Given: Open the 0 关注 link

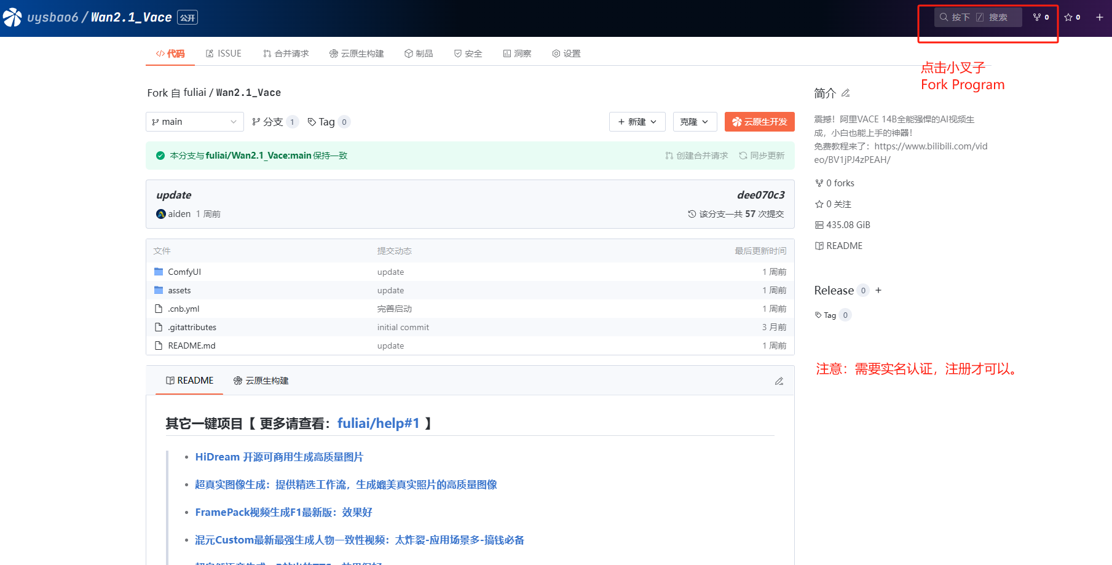Looking at the screenshot, I should (833, 204).
